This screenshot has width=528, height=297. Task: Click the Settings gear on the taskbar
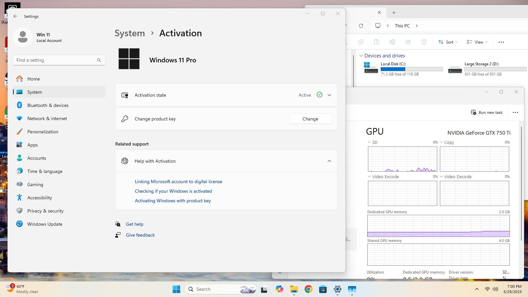tap(337, 289)
